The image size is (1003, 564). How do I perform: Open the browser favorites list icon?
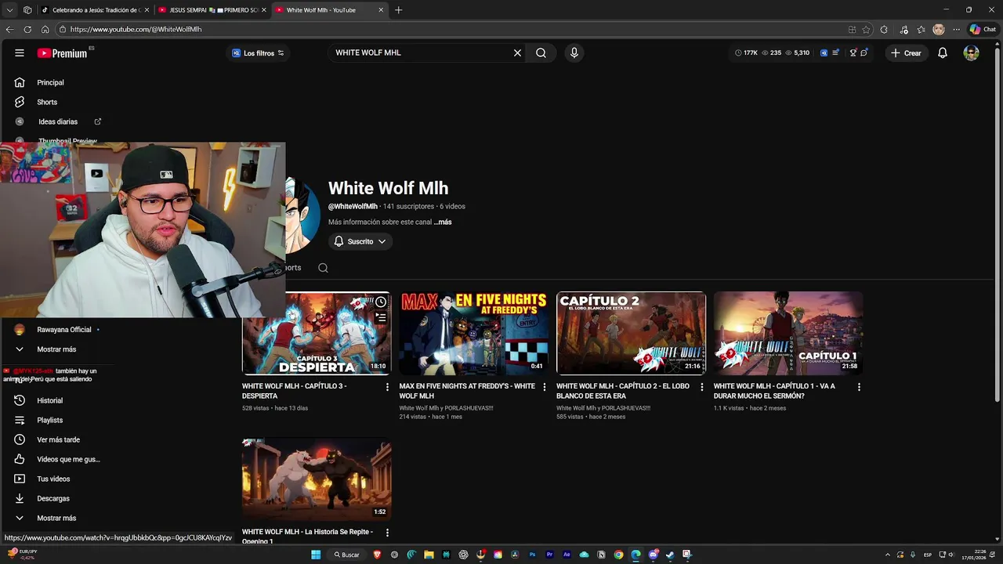(x=922, y=29)
